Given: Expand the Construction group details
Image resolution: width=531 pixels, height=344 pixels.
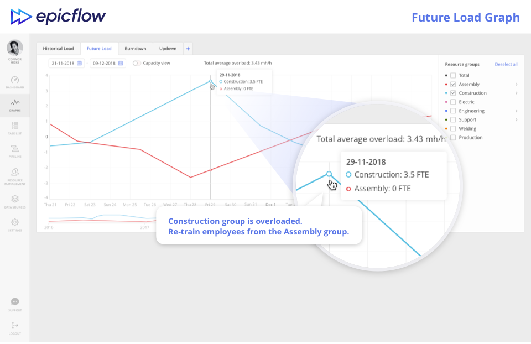Looking at the screenshot, I should (516, 93).
